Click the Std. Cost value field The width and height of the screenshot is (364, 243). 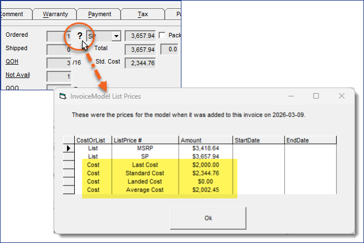140,62
